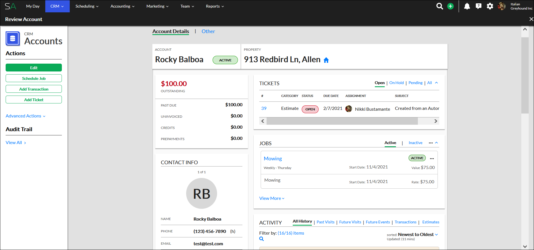Show Inactive jobs

click(416, 143)
